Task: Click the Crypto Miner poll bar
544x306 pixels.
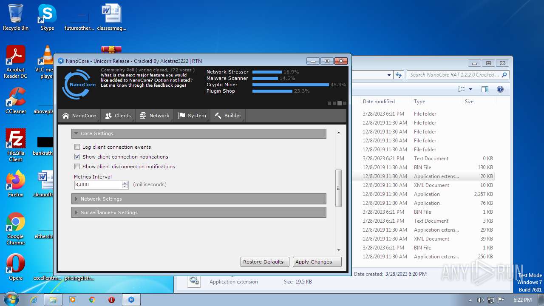Action: coord(291,85)
